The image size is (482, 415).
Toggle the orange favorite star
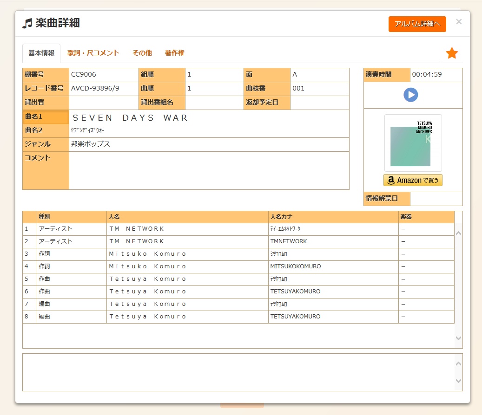pyautogui.click(x=452, y=53)
